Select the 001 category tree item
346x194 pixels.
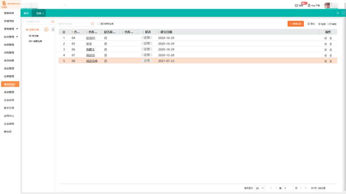click(x=35, y=41)
